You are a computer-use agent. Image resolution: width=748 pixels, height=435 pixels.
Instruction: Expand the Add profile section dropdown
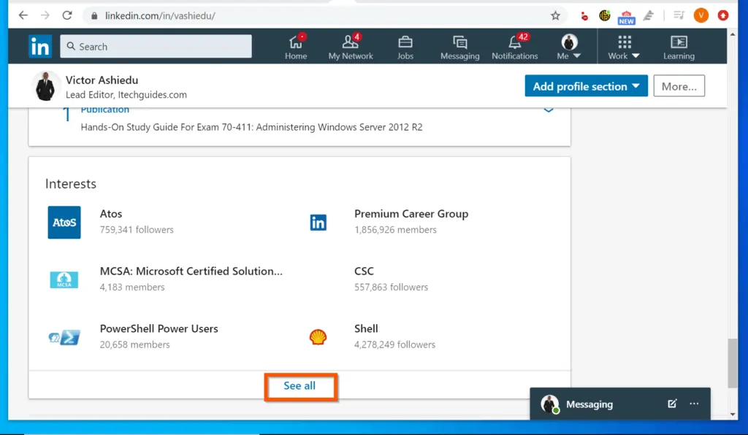[x=586, y=86]
